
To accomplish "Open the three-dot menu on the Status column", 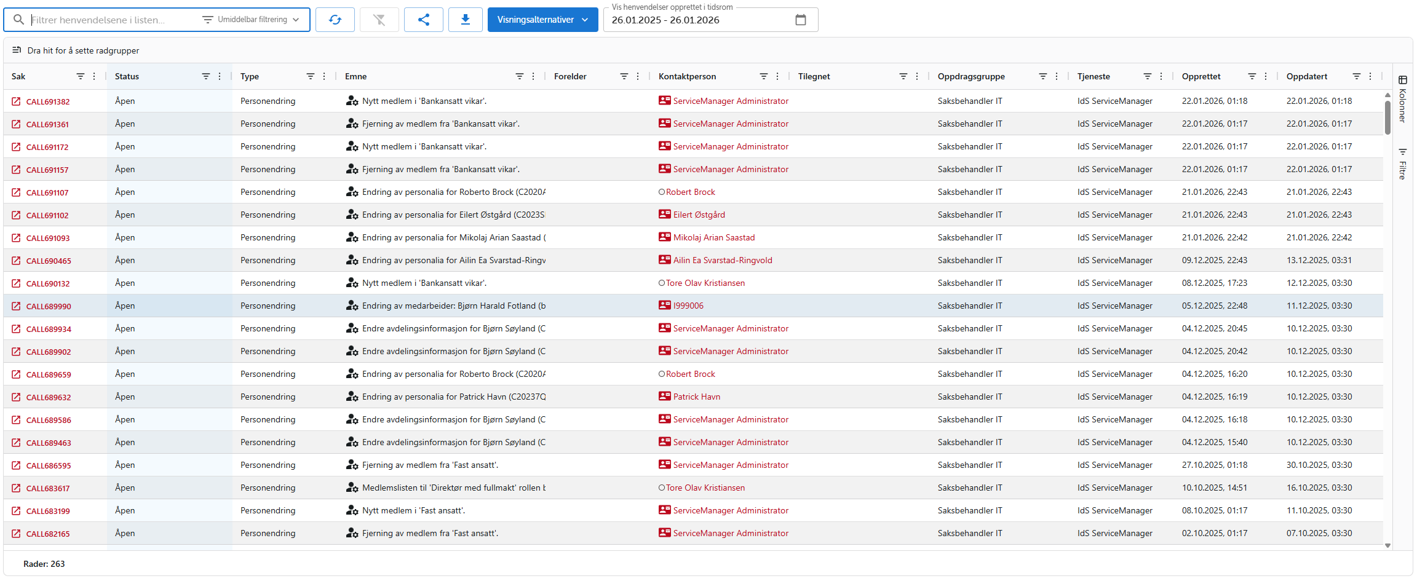I will click(x=220, y=76).
